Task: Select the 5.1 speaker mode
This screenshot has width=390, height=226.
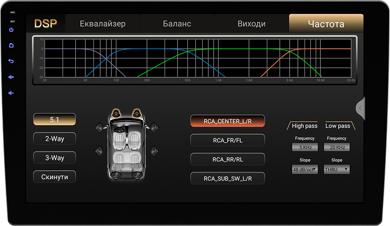Action: pos(55,119)
